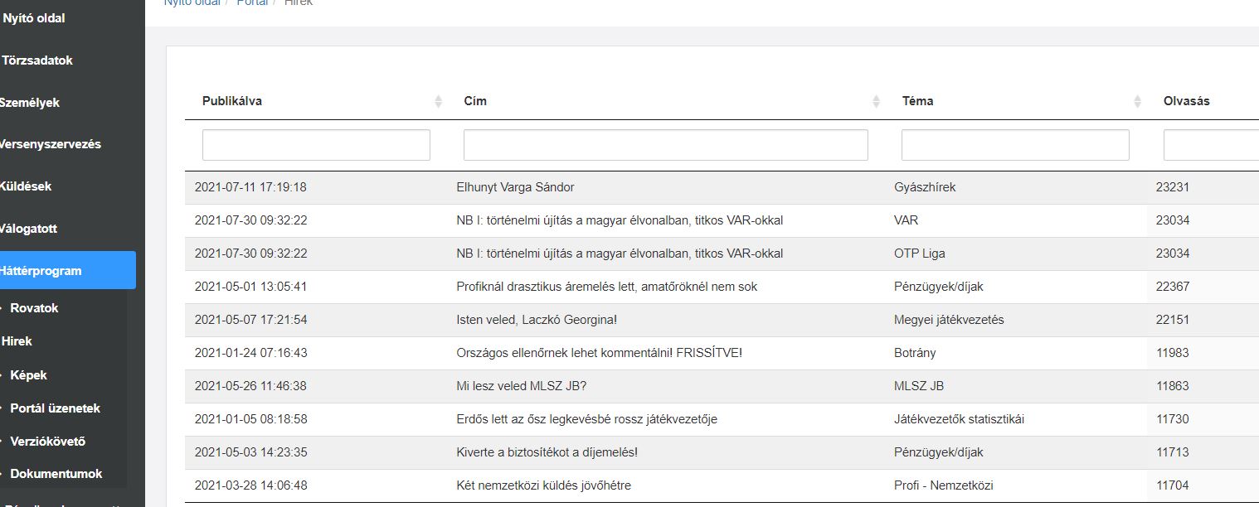The height and width of the screenshot is (507, 1259).
Task: Select row Kiverte a biztosítékot a díjemelés!
Action: click(722, 452)
